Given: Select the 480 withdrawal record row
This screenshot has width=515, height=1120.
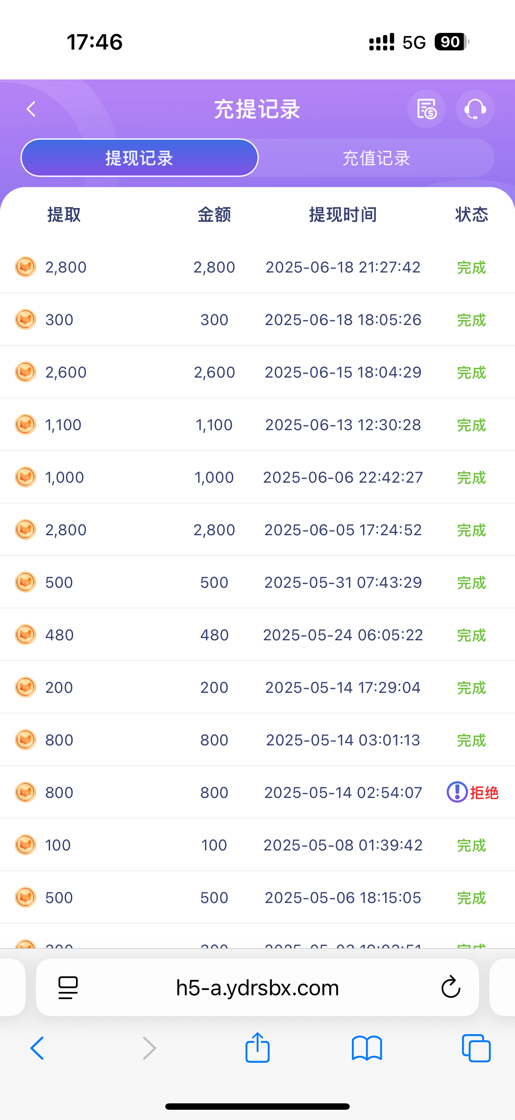Looking at the screenshot, I should (257, 635).
